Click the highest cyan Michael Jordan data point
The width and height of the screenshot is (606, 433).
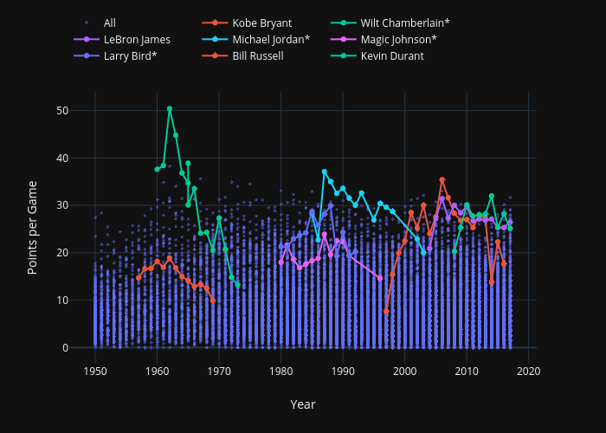click(x=325, y=172)
